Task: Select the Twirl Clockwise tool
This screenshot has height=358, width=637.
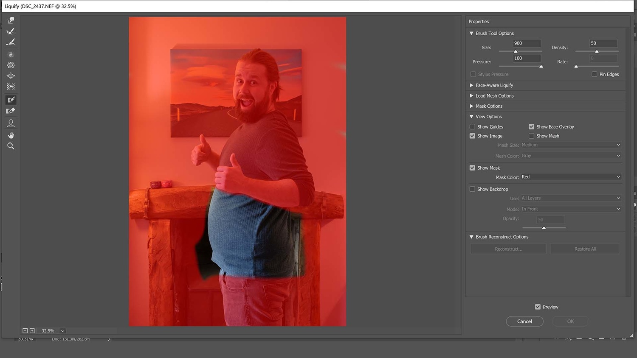Action: coord(11,55)
